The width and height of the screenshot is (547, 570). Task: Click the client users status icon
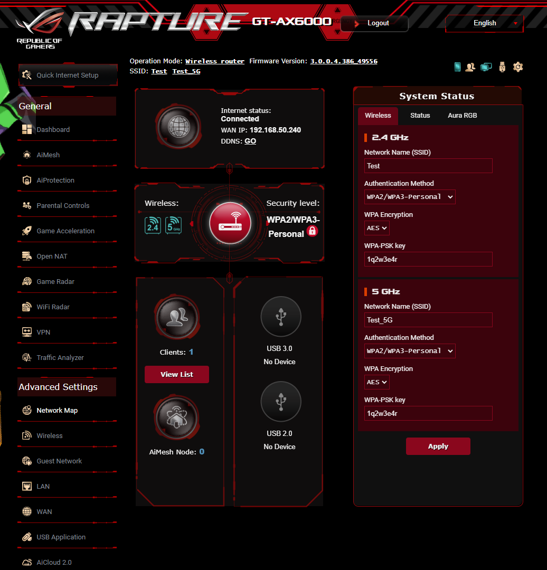click(470, 67)
